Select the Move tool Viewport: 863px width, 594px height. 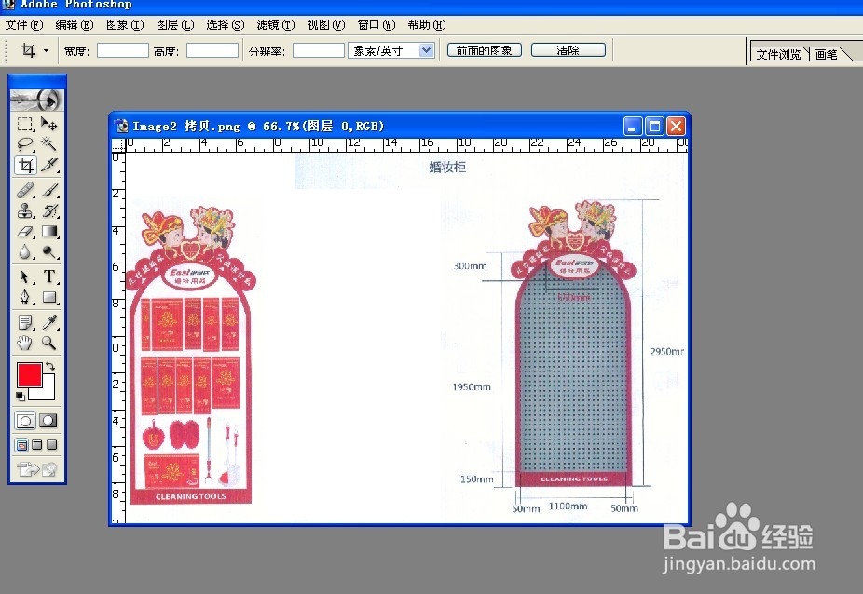[x=49, y=123]
